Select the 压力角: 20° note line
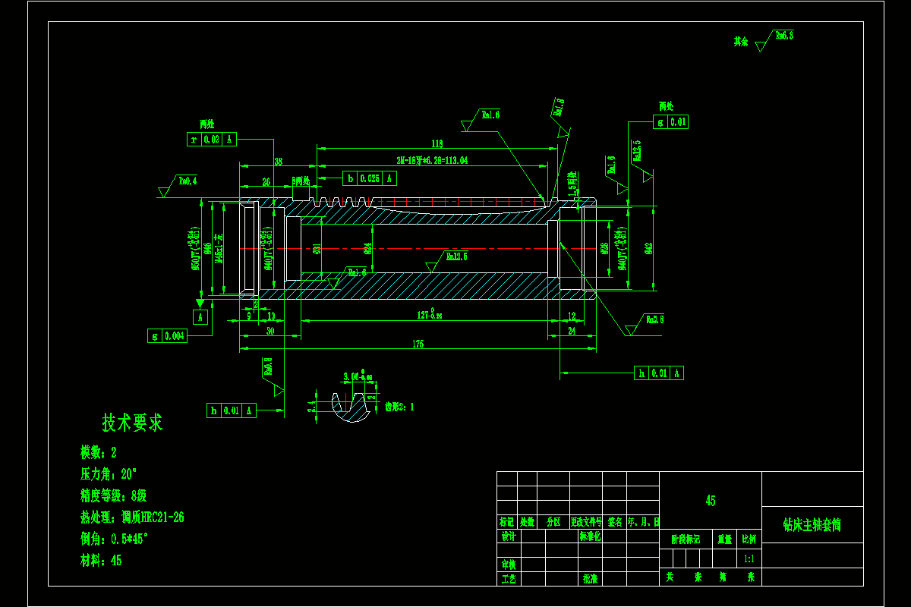 (x=109, y=474)
